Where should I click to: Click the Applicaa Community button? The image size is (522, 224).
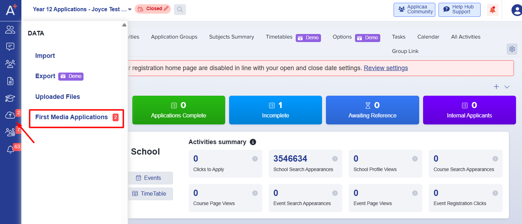coord(414,9)
